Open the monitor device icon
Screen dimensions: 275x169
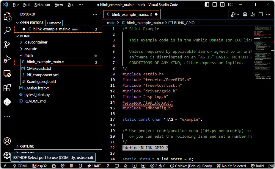pos(117,166)
